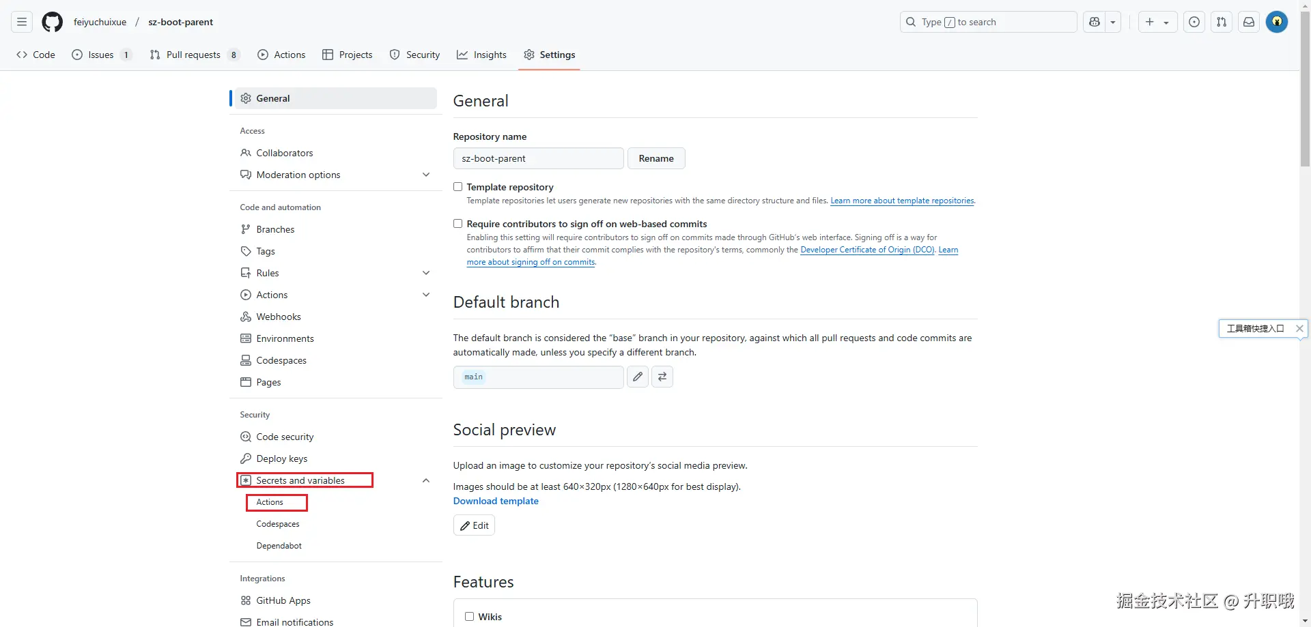
Task: Click the Download template link
Action: tap(496, 501)
